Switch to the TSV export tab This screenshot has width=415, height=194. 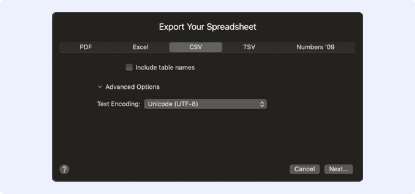click(249, 47)
